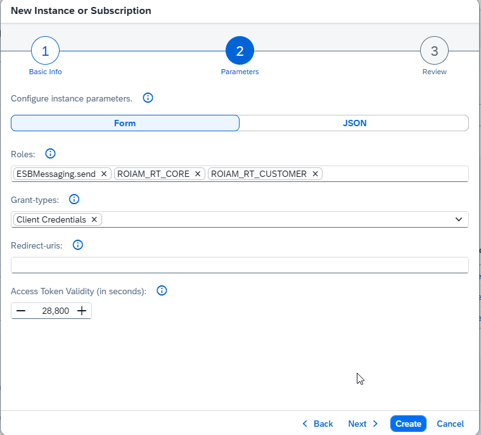481x435 pixels.
Task: Focus the Redirect-uris input field
Action: [x=240, y=265]
